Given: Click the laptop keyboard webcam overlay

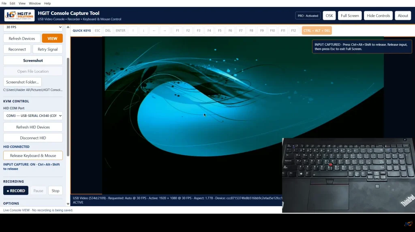Looking at the screenshot, I should (348, 175).
